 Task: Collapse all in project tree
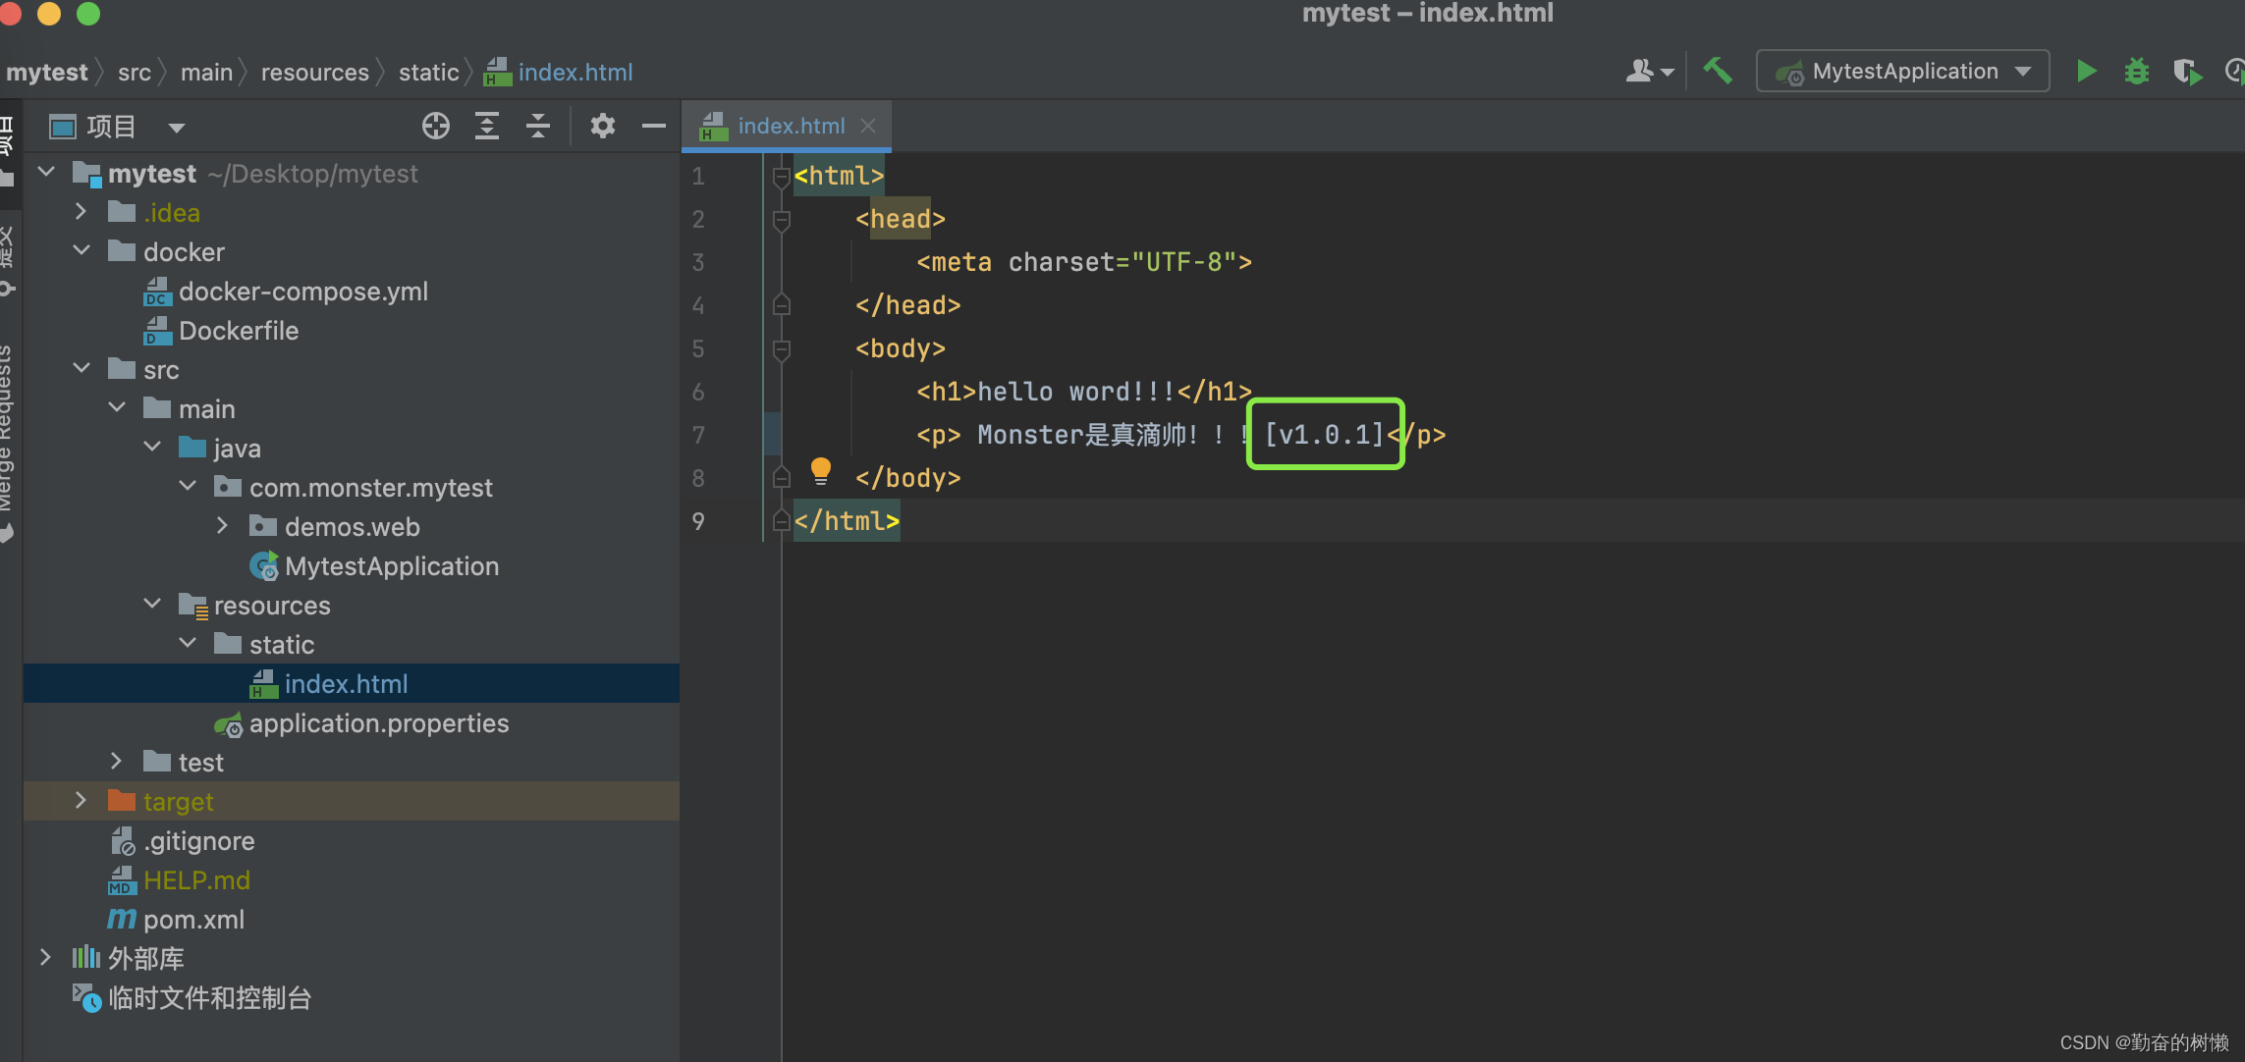click(x=538, y=126)
